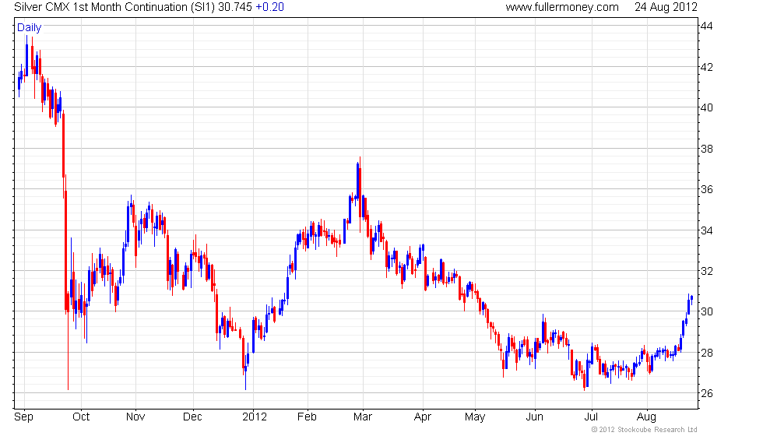Click the 'Jul' month axis label
Viewport: 763px width, 436px height.
(x=591, y=417)
